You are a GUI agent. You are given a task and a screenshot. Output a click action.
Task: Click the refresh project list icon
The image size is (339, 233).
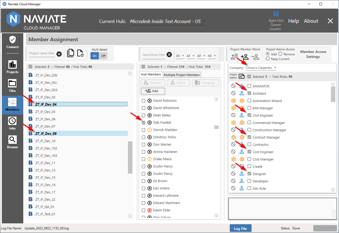80,53
